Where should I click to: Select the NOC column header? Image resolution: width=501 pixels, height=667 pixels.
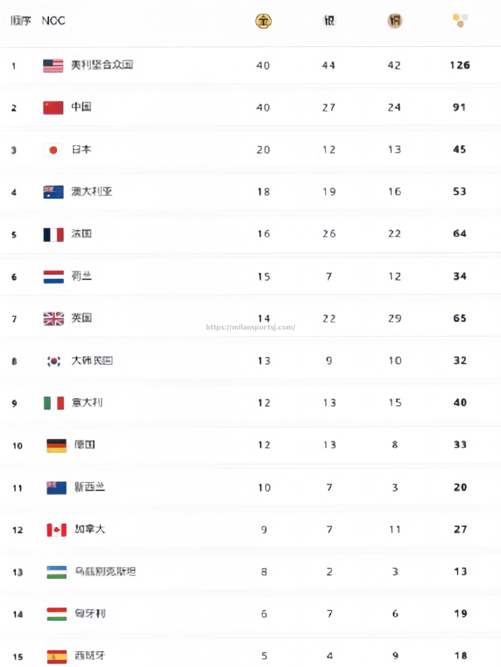[x=53, y=21]
